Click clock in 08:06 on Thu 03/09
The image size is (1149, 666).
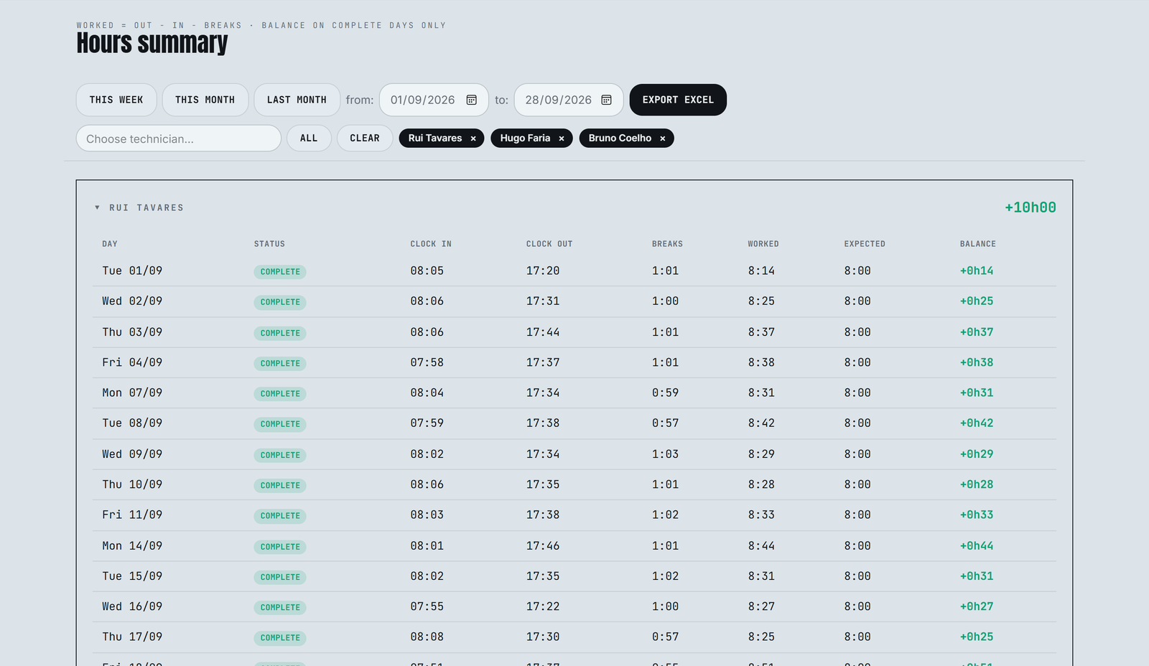427,332
